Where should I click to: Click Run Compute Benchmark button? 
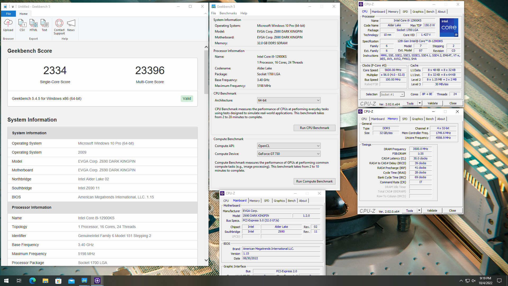coord(314,181)
